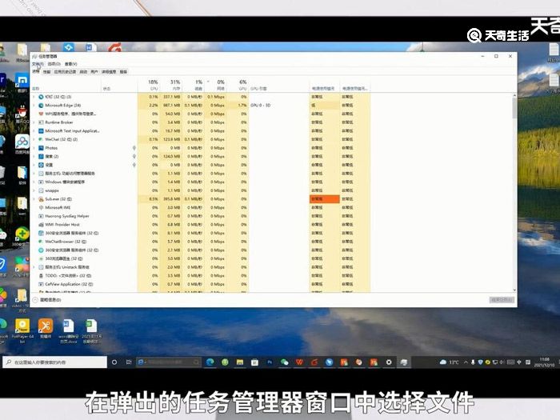Sort processes by 网络 column header

click(215, 85)
